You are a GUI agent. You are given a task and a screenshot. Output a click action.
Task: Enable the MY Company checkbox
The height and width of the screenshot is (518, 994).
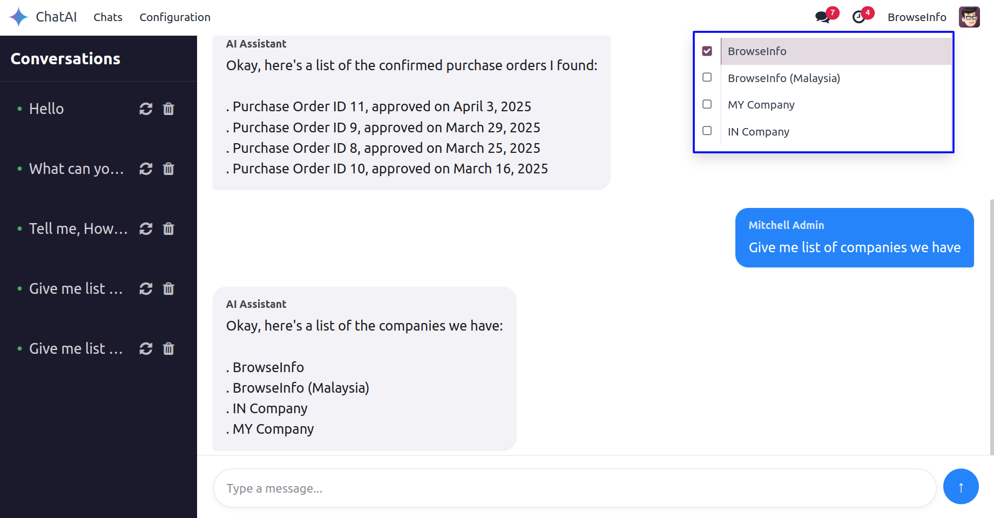coord(707,104)
